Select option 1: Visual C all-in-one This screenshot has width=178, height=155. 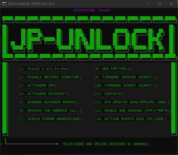44,69
